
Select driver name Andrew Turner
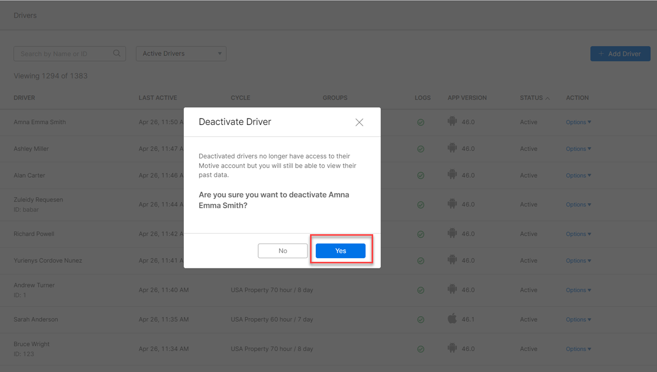[34, 285]
